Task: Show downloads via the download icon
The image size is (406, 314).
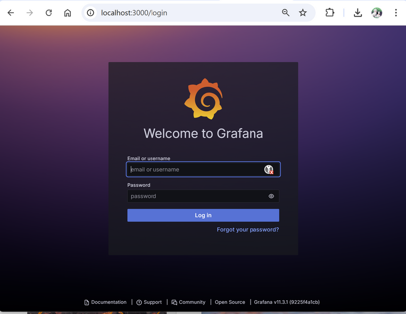Action: (358, 13)
